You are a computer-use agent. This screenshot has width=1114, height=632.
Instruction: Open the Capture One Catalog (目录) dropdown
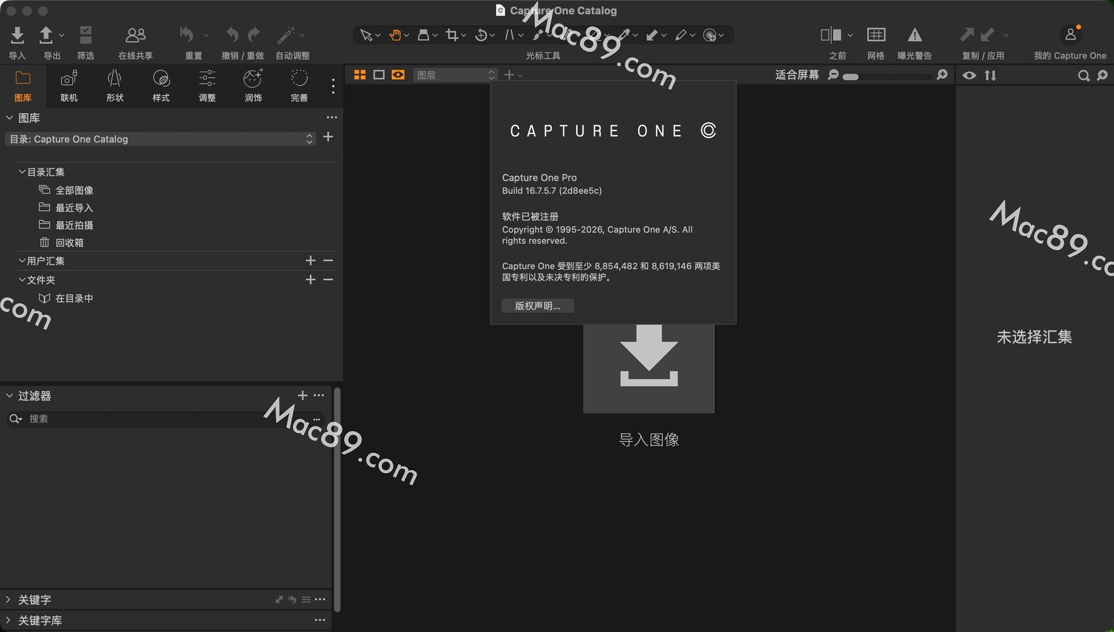[160, 139]
